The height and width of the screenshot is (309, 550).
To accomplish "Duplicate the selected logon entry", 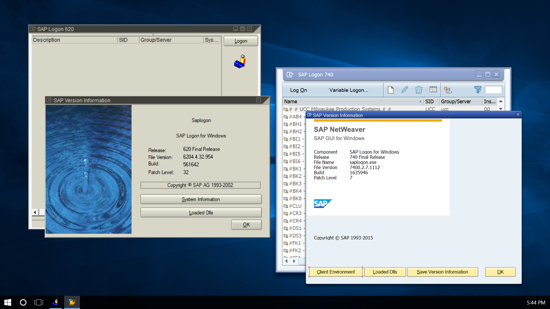I will (448, 90).
